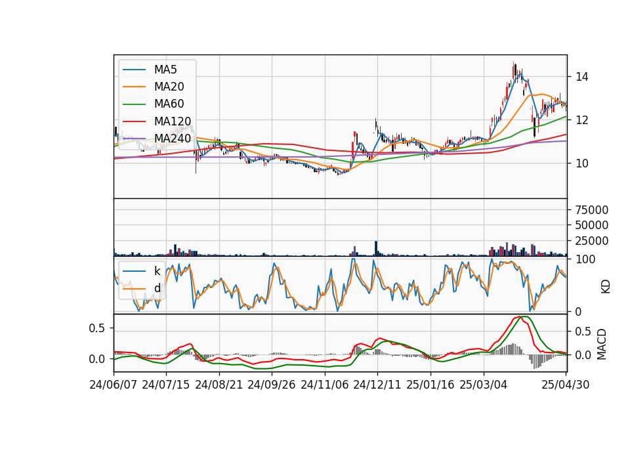Click the 24/11/06 date tick label
630x453 pixels.
[325, 385]
